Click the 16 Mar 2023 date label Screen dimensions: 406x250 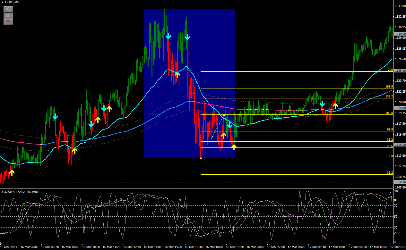8,247
